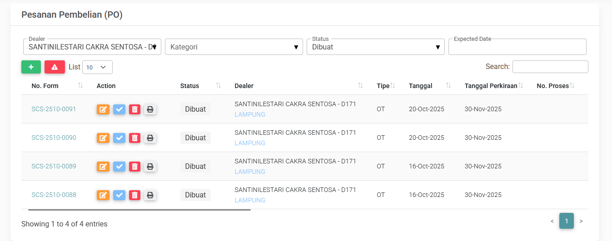Approve order SCS-2510-0090 with the checkmark icon

coord(119,138)
